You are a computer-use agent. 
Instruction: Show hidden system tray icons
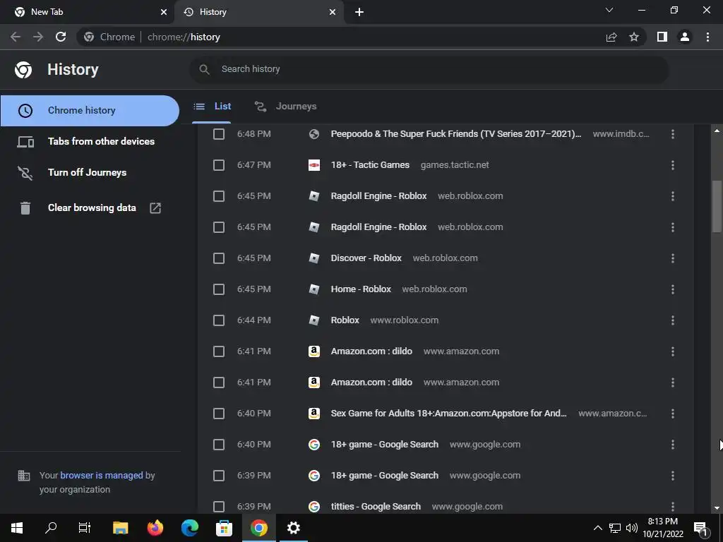[597, 528]
